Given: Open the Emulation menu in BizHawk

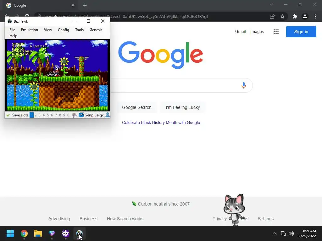Looking at the screenshot, I should 29,30.
